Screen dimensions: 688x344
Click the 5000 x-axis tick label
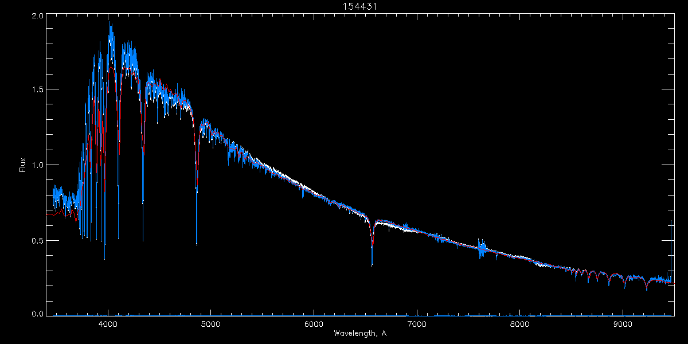(210, 323)
